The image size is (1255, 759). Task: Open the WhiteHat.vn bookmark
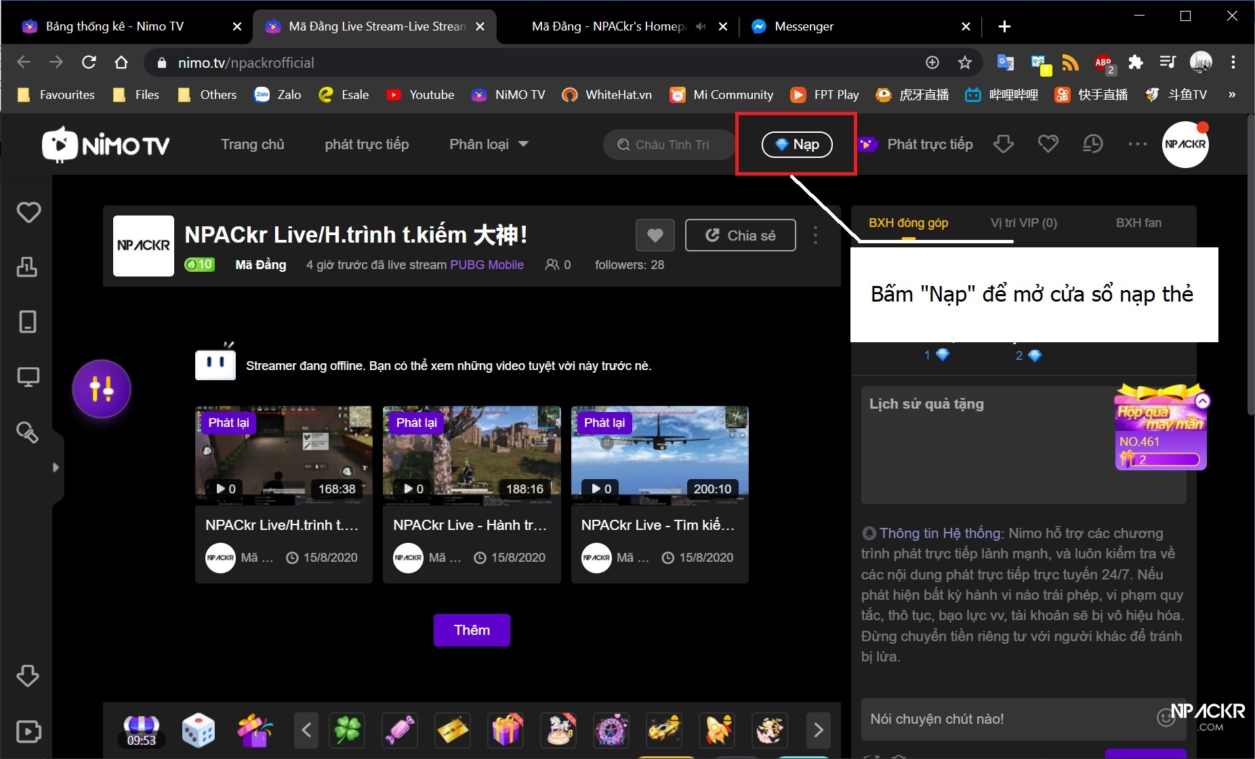coord(607,95)
